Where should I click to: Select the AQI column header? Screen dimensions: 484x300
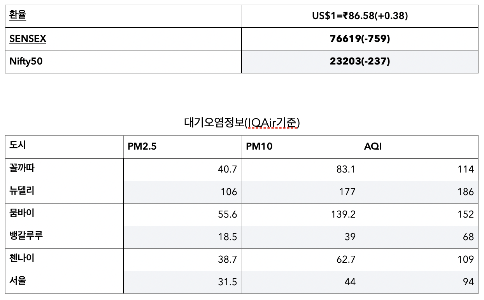419,147
